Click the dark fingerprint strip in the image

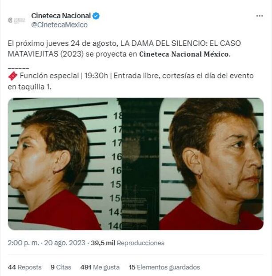(140, 164)
